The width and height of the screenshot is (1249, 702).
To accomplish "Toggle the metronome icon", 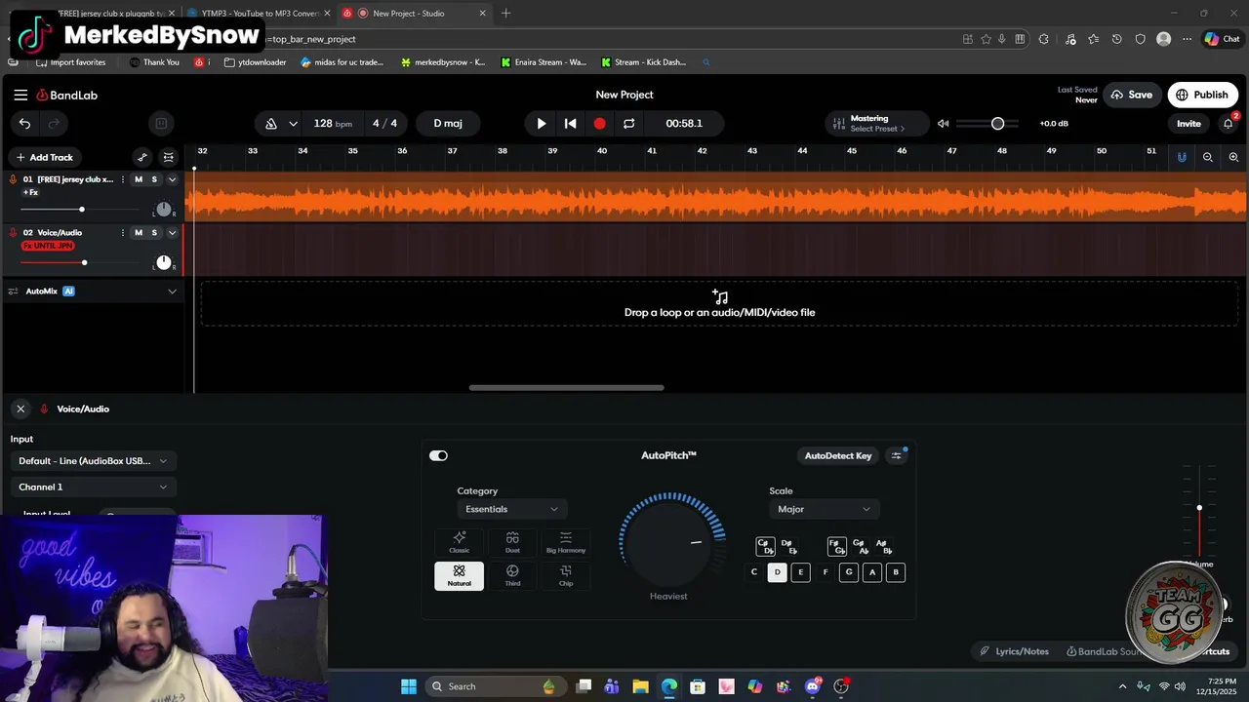I will click(271, 124).
